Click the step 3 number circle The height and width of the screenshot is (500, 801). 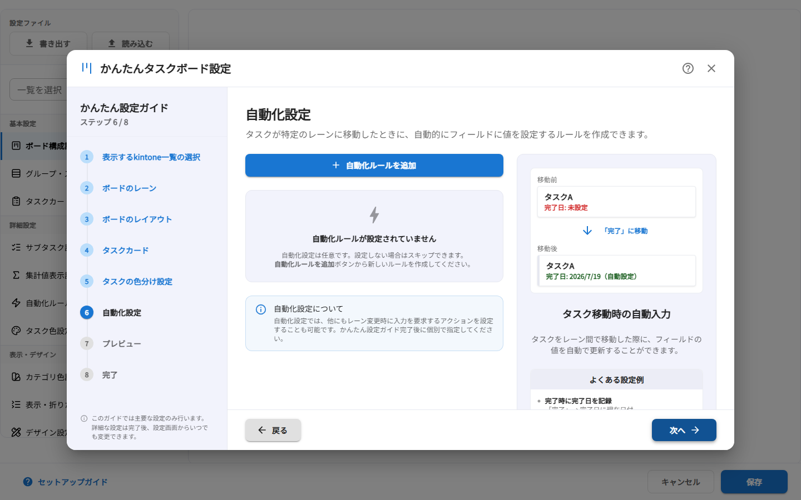coord(87,219)
